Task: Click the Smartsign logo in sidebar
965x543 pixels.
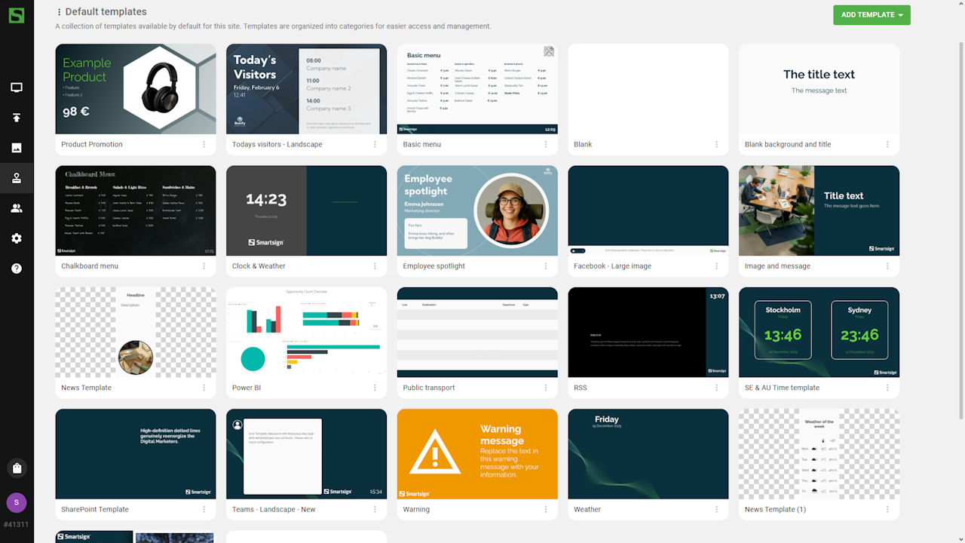Action: 17,15
